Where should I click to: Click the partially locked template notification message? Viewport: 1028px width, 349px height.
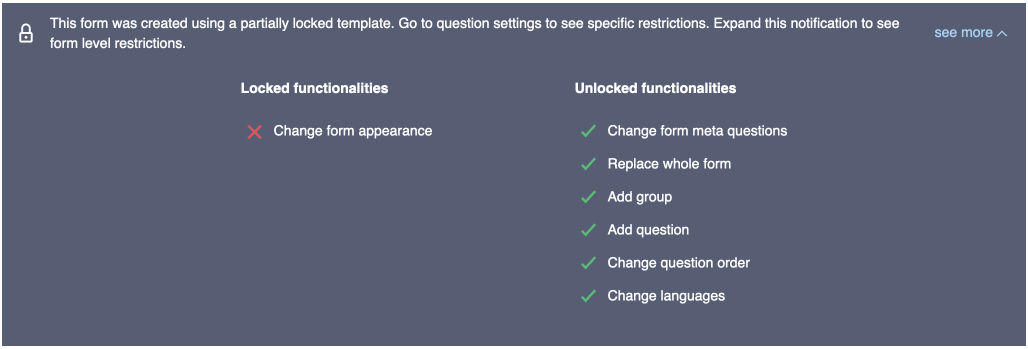pos(474,24)
